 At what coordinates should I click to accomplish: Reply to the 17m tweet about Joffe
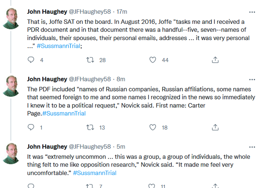pyautogui.click(x=31, y=60)
